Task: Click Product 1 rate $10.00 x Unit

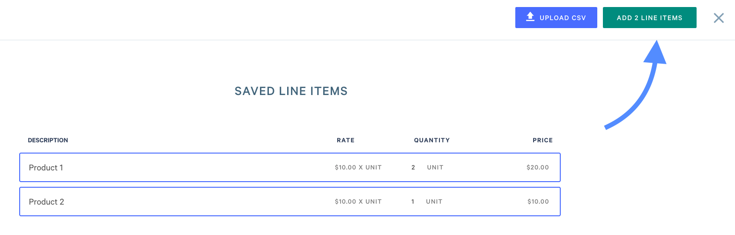Action: tap(358, 167)
